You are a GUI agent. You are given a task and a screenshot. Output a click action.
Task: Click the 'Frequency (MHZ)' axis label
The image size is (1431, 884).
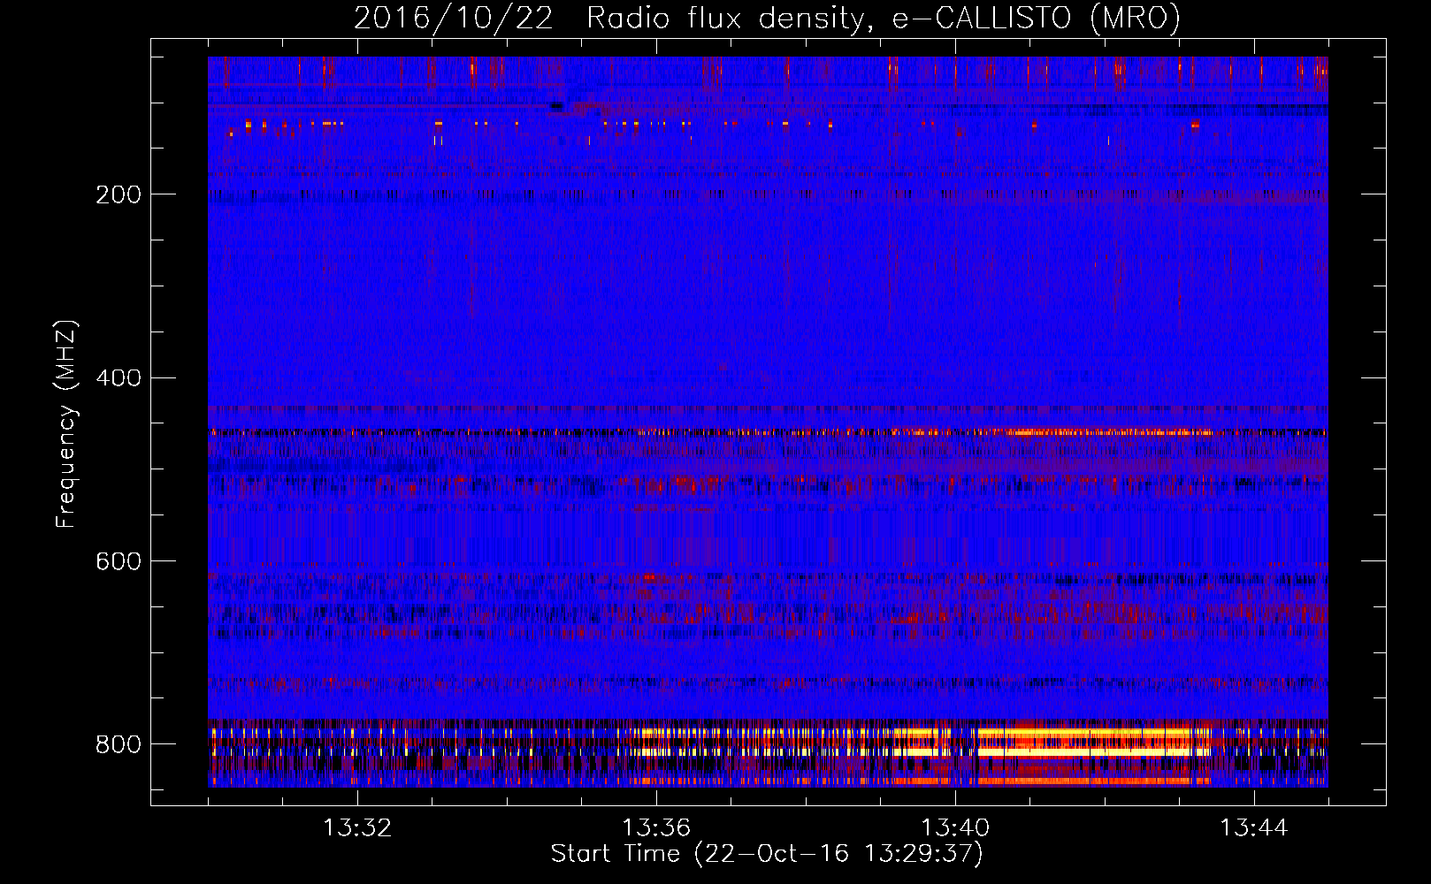pos(66,424)
